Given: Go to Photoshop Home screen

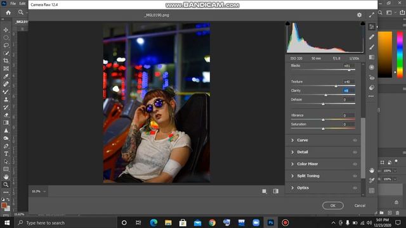Looking at the screenshot, I should (8, 13).
